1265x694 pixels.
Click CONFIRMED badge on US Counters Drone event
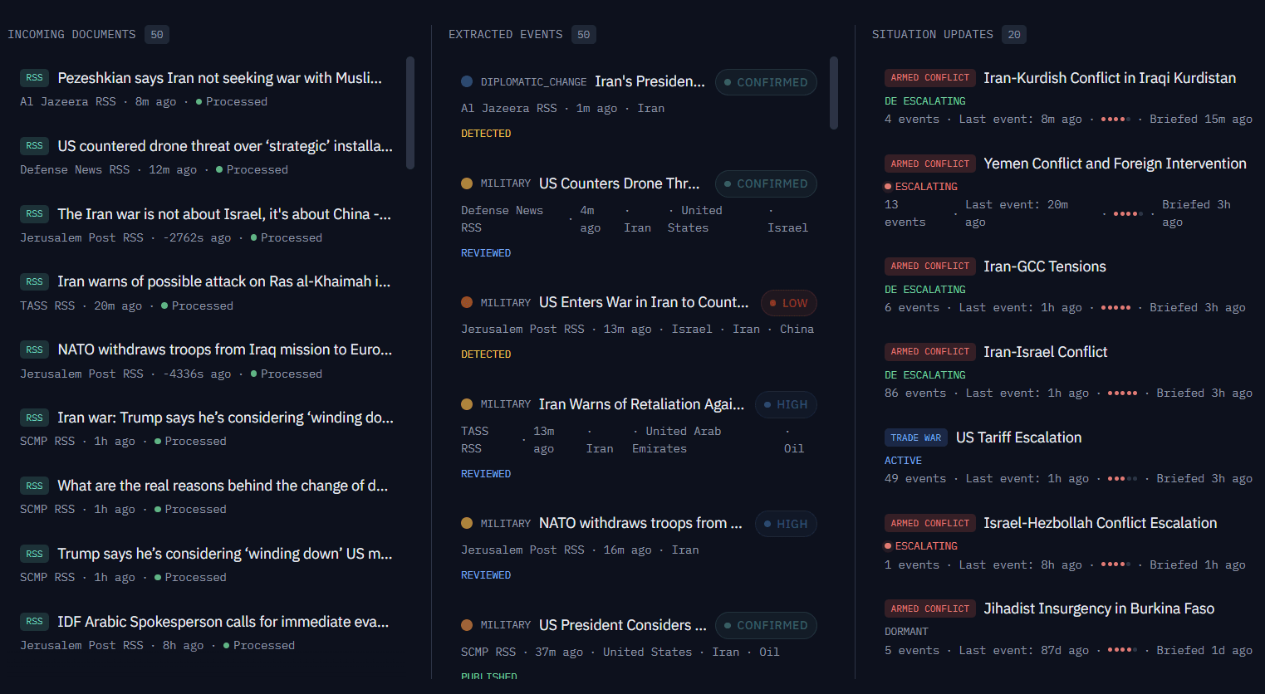[766, 183]
